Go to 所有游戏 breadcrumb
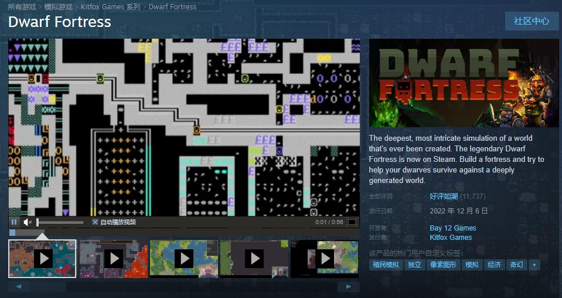 click(22, 7)
